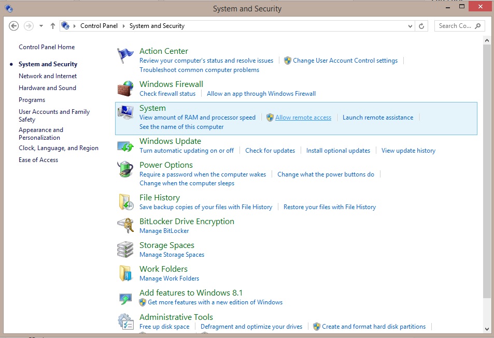
Task: Click Allow remote access link
Action: pos(303,117)
